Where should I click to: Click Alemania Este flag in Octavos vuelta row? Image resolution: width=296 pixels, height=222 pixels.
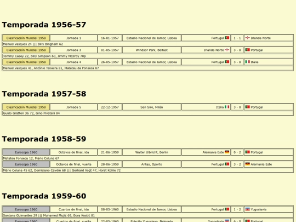[x=247, y=164]
